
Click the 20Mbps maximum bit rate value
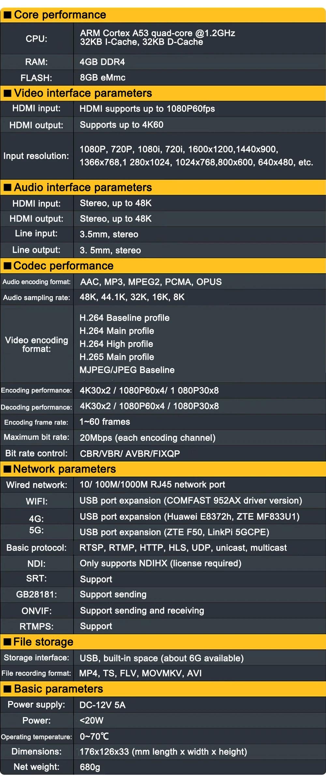[147, 438]
